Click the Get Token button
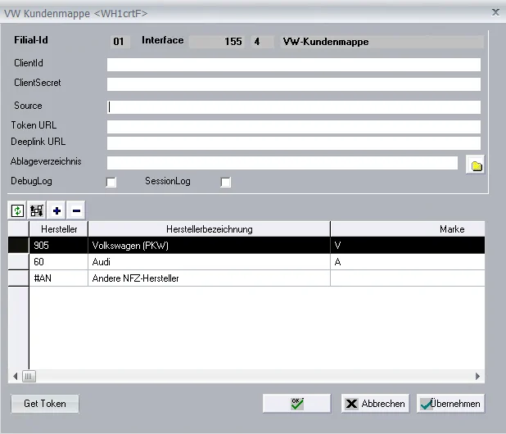The height and width of the screenshot is (434, 506). click(45, 404)
